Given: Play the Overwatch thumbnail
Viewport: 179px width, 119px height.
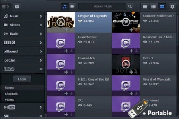Looking at the screenshot, I should (x=61, y=64).
